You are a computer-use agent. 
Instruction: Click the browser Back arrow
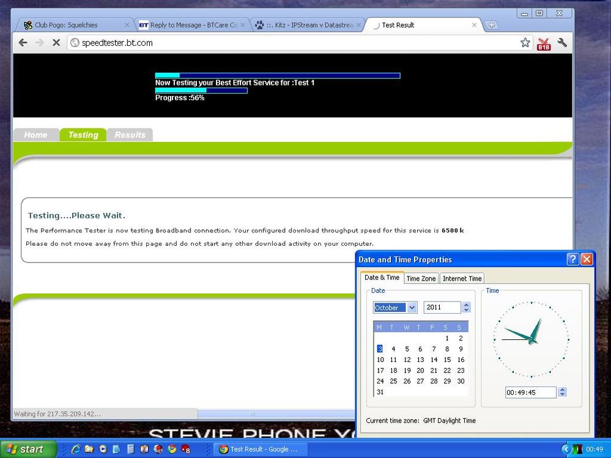click(x=23, y=42)
